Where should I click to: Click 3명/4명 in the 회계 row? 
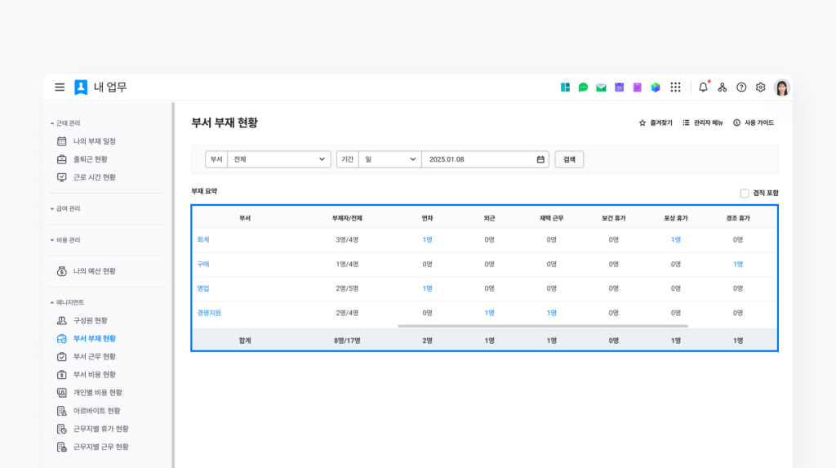click(347, 239)
